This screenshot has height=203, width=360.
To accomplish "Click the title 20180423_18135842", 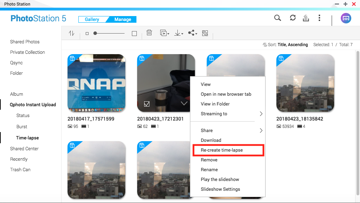I will pyautogui.click(x=299, y=119).
